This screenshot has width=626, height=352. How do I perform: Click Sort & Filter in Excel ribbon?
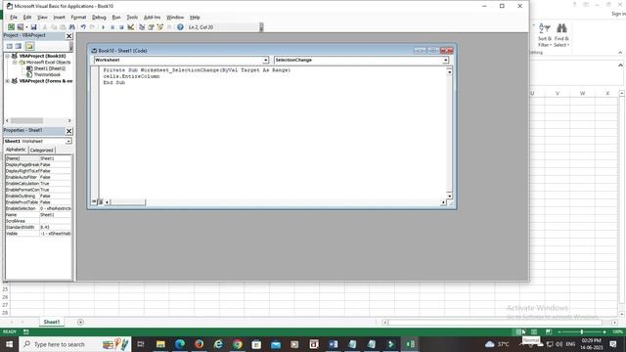pos(545,35)
